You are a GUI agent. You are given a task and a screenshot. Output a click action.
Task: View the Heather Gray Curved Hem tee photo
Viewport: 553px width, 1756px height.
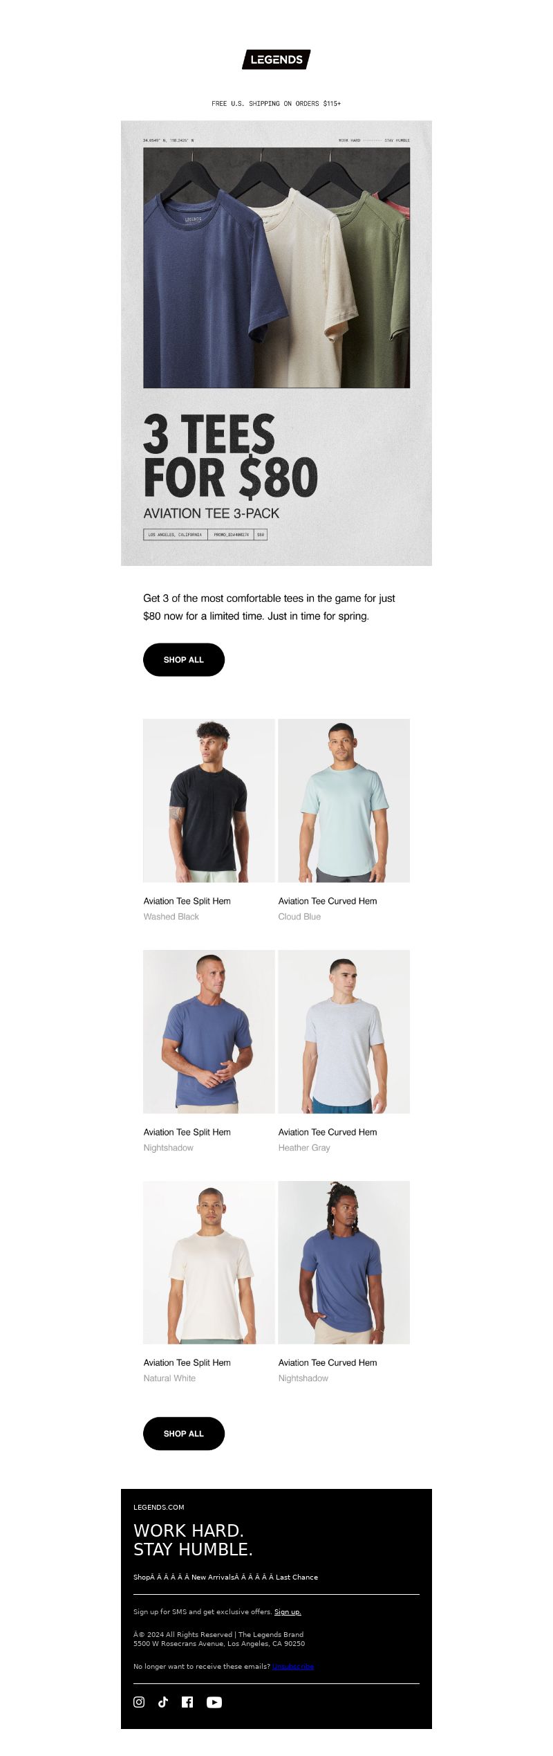pos(344,1032)
